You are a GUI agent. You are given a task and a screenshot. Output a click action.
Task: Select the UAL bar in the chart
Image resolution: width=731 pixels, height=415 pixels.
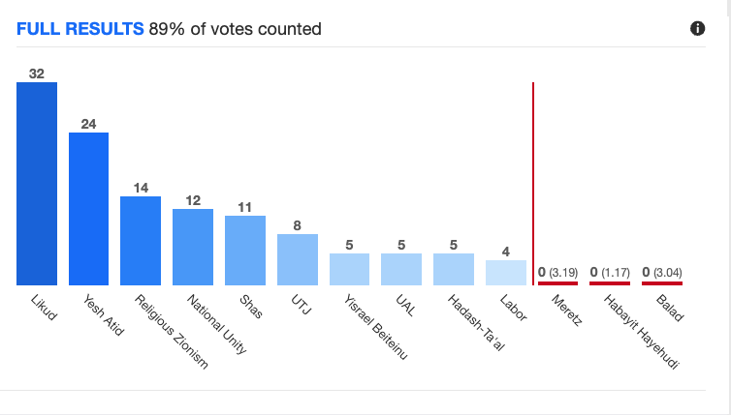(401, 269)
